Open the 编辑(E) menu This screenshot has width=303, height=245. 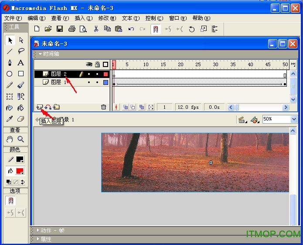(37, 18)
